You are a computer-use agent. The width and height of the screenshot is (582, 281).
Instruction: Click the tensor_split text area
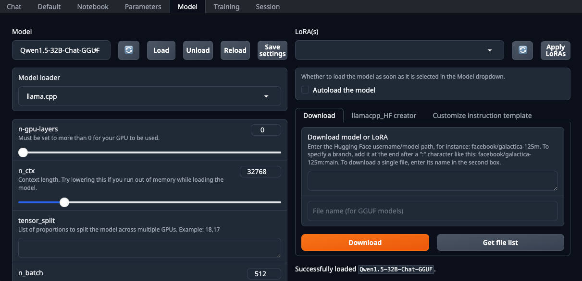149,248
